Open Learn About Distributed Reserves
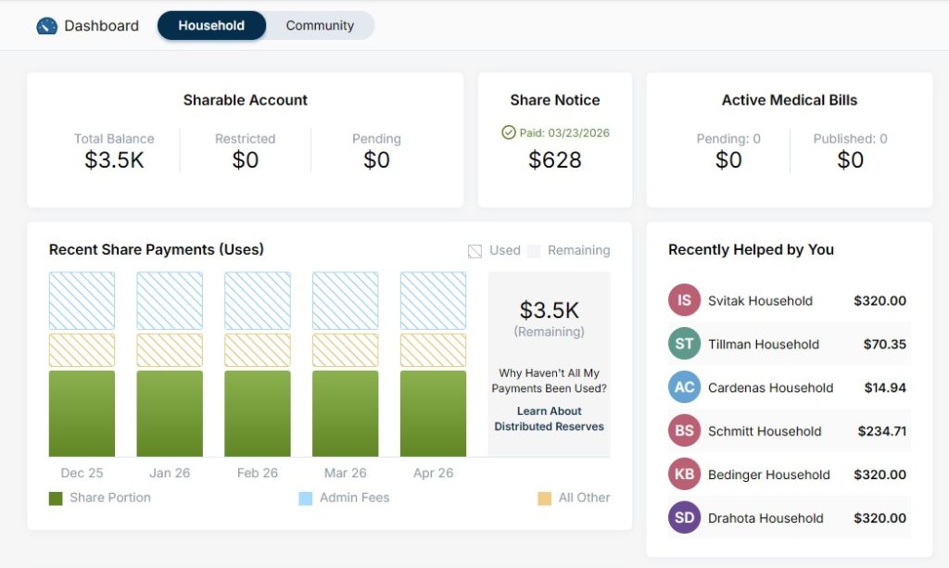This screenshot has height=568, width=949. click(549, 417)
